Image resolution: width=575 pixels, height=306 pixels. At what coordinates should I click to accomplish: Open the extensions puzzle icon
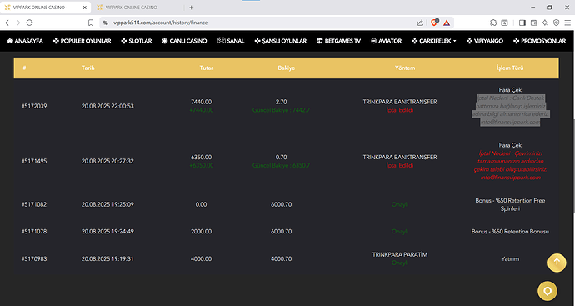(x=493, y=23)
